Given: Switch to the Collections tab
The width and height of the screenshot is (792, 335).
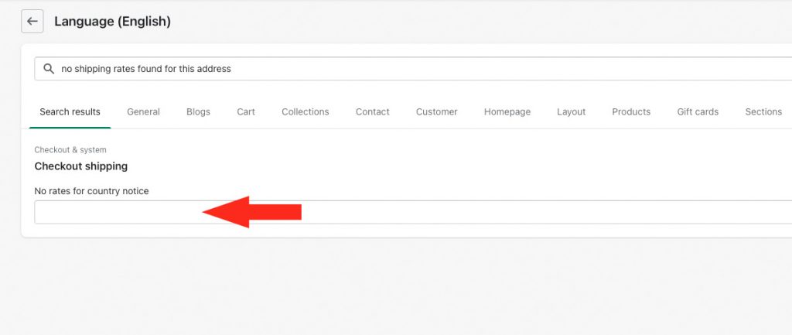Looking at the screenshot, I should pos(305,111).
